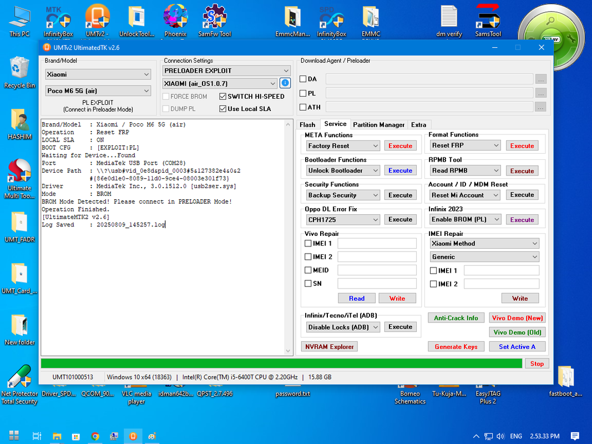
Task: Launch Net Protector Total Security
Action: 19,385
